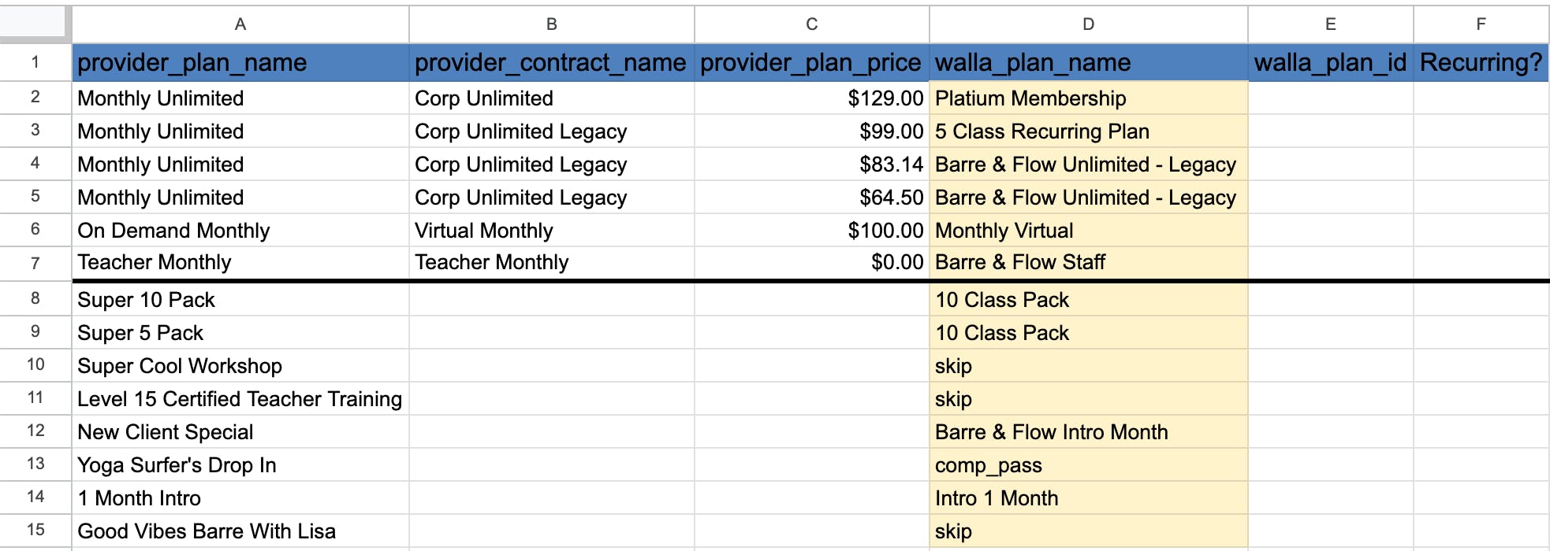Screen dimensions: 1550x551
Task: Select the comp_pass cell
Action: pyautogui.click(x=1088, y=465)
